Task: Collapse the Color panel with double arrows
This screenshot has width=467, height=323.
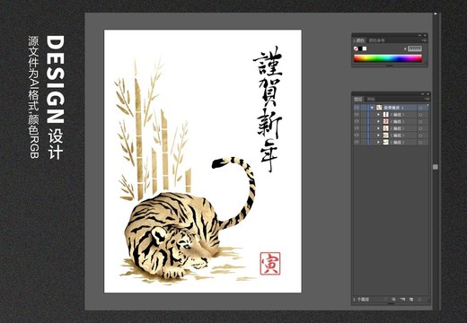Action: 419,35
